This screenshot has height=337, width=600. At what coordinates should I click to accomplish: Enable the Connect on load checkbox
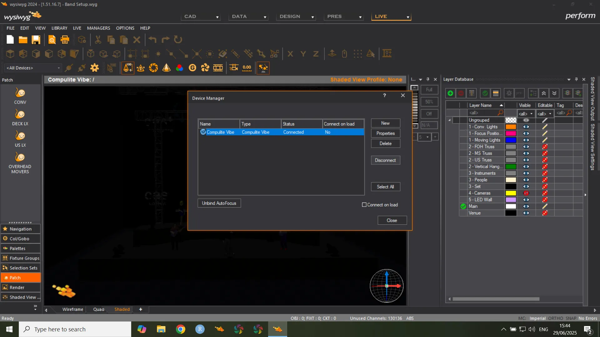(364, 205)
